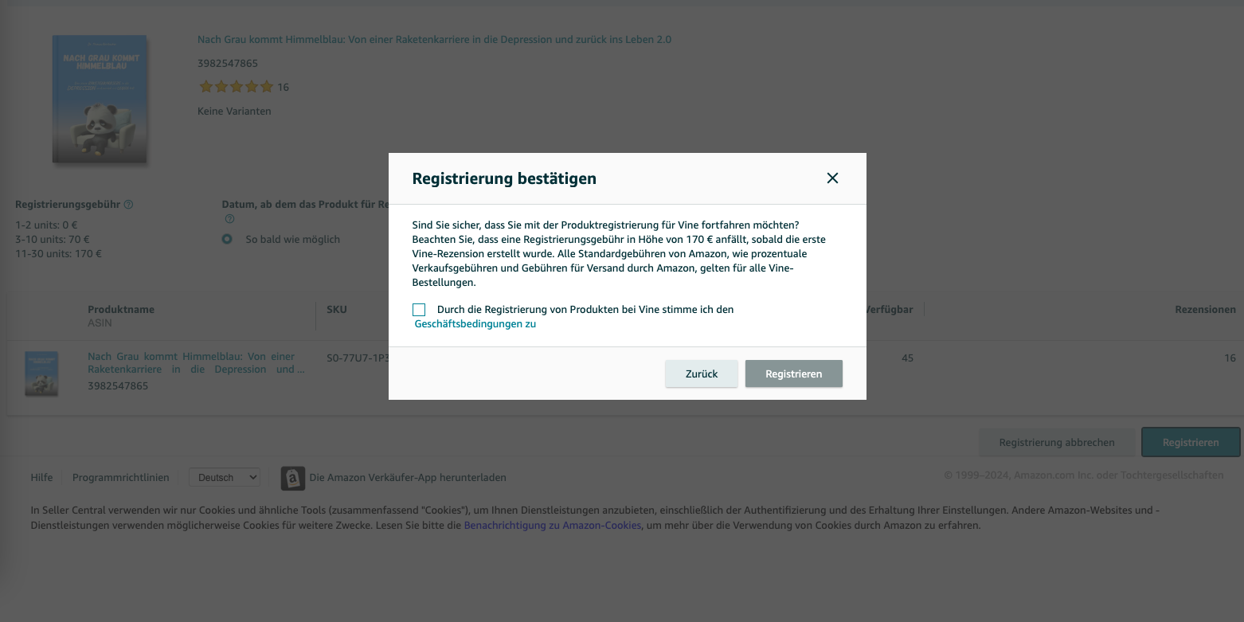Open Benachrichtigung zu Amazon-Cookies link
Image resolution: width=1244 pixels, height=622 pixels.
click(x=553, y=526)
